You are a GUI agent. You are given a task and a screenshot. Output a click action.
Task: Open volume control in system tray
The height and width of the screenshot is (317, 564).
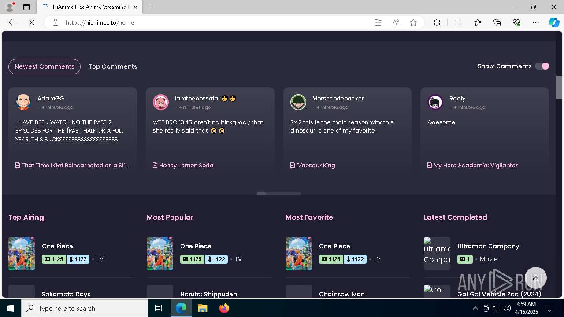507,308
